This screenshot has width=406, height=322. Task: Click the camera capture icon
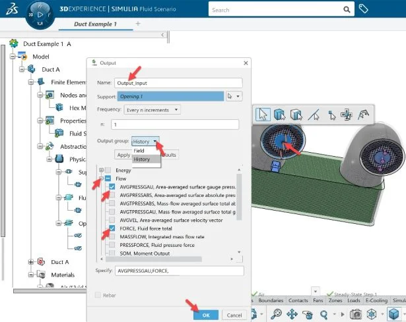(x=356, y=314)
